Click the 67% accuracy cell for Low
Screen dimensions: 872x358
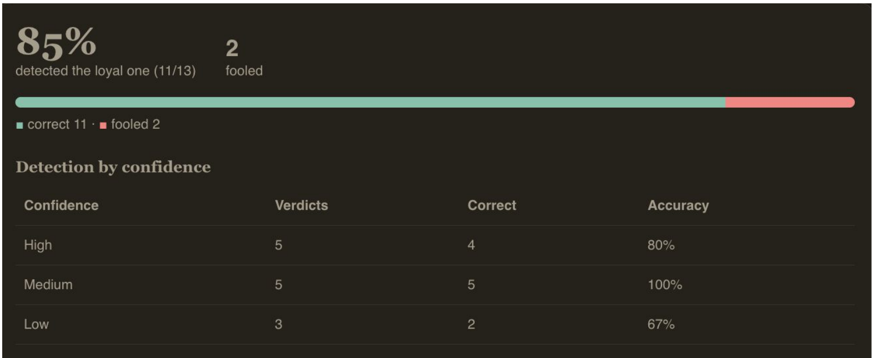click(661, 324)
